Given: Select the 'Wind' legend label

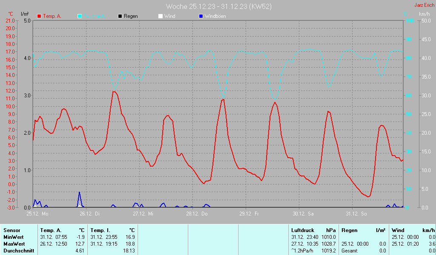Looking at the screenshot, I should pos(169,16).
